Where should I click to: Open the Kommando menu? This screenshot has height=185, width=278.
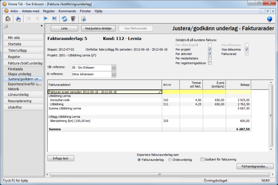67,11
